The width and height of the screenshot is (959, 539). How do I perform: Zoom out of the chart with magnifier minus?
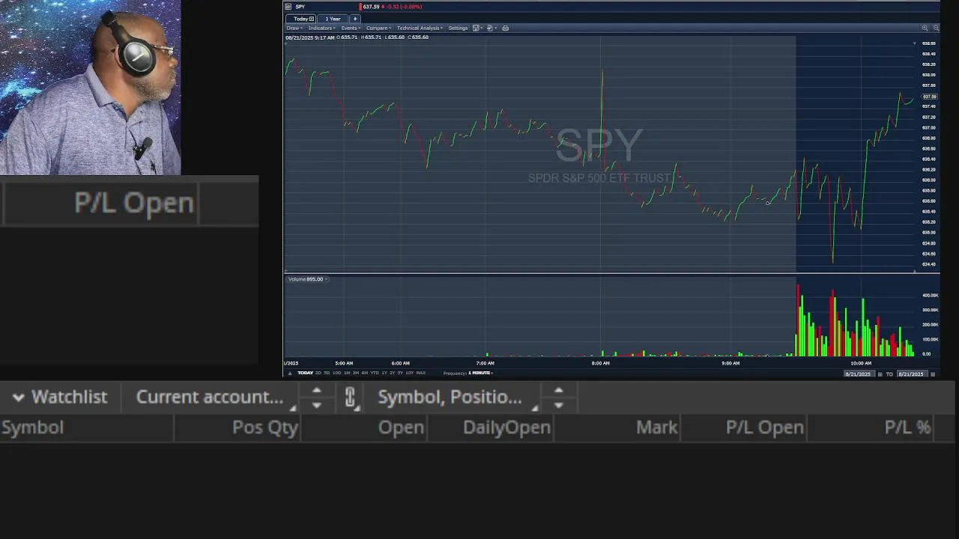tap(936, 28)
